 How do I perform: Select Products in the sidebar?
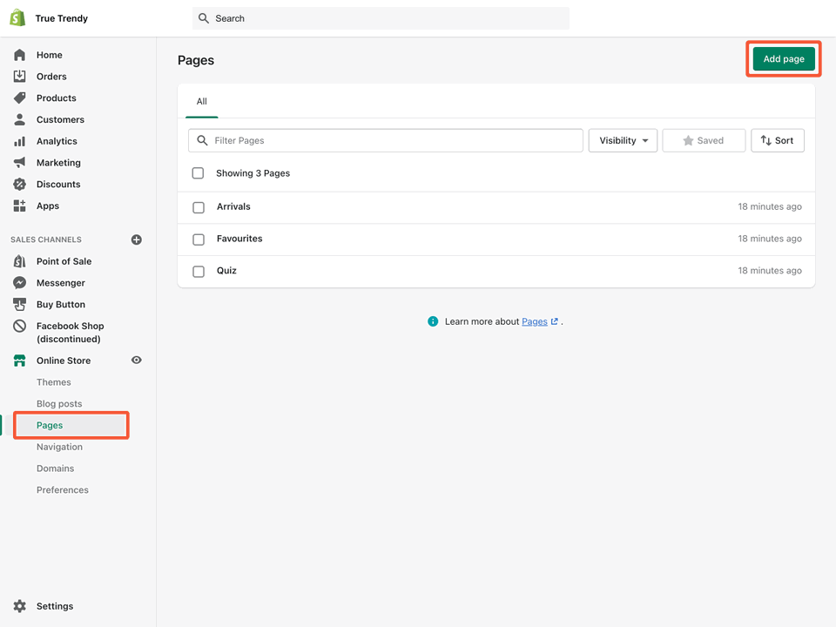(x=56, y=98)
